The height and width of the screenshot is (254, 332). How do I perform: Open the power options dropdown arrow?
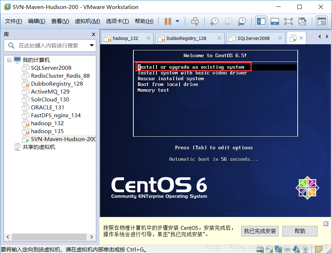click(177, 21)
